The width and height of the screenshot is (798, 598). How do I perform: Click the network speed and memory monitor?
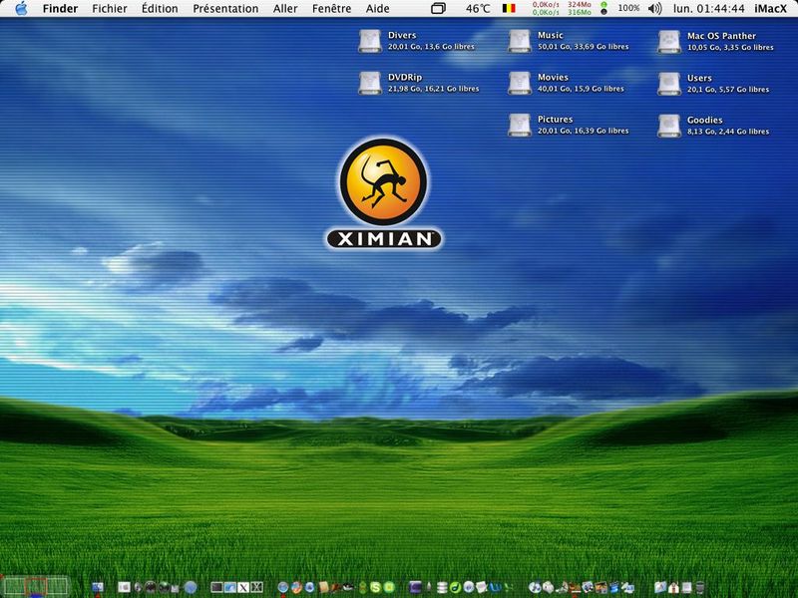click(562, 9)
